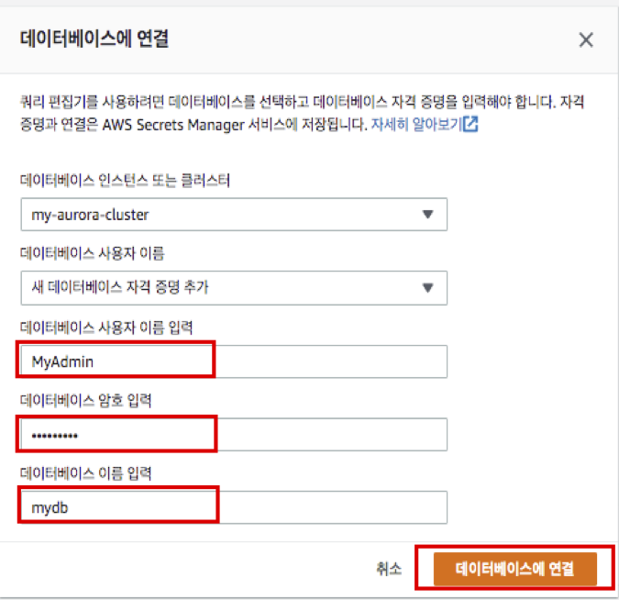The width and height of the screenshot is (619, 600).
Task: Click the masked database password field
Action: (x=234, y=435)
